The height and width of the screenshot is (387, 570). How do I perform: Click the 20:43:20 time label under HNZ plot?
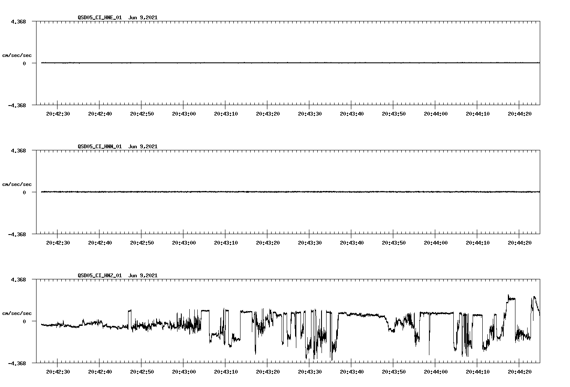[x=268, y=372]
